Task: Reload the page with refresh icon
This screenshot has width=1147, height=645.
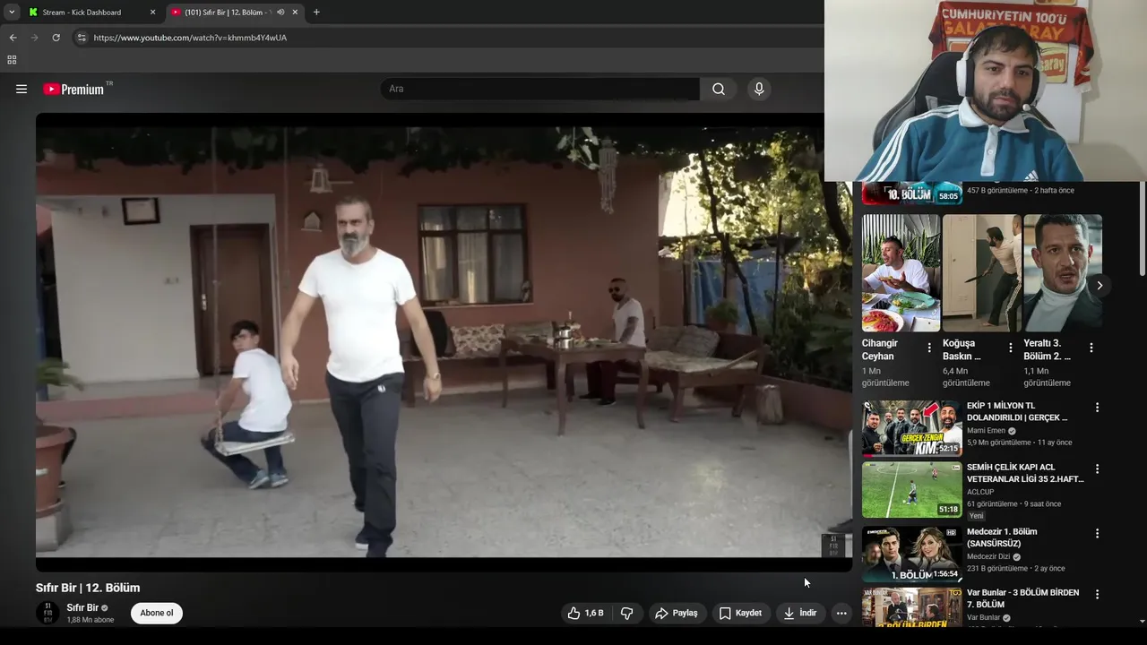Action: pos(56,38)
